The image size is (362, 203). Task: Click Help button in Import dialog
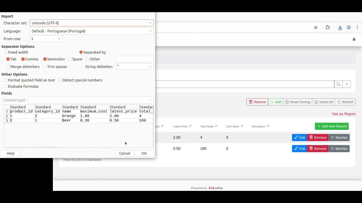click(11, 153)
